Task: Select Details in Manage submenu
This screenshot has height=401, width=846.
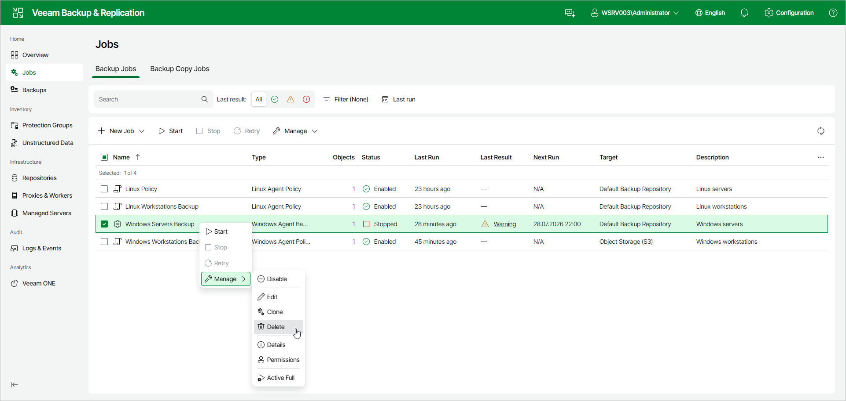Action: [278, 345]
